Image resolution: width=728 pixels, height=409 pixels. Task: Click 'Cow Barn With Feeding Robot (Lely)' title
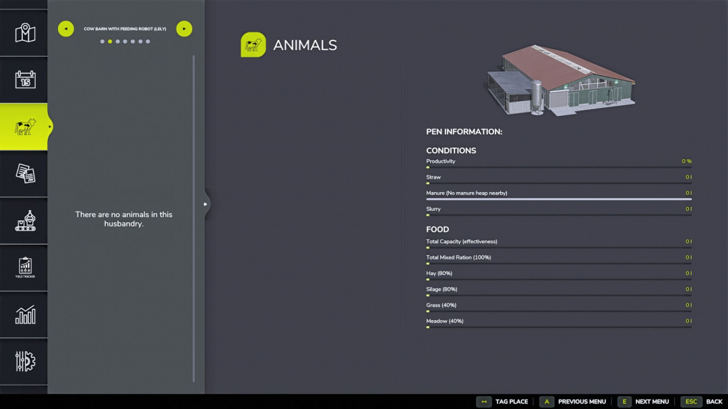pyautogui.click(x=125, y=29)
